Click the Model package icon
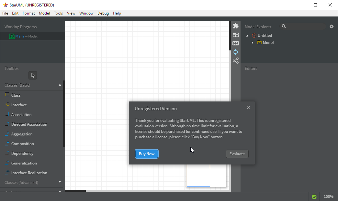The height and width of the screenshot is (201, 338). tap(260, 43)
